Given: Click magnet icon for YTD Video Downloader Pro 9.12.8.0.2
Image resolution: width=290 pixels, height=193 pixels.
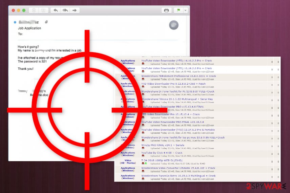Looking at the screenshot, I should [143, 87].
